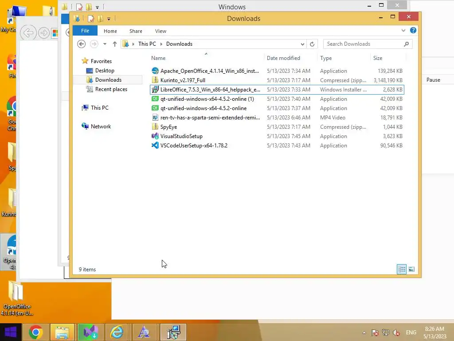
Task: Click the forward navigation arrow in Downloads
Action: [x=94, y=44]
